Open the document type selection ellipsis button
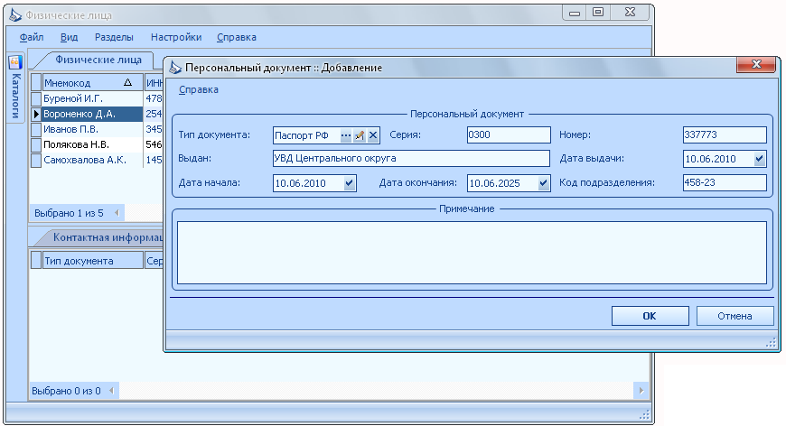This screenshot has width=786, height=426. 346,135
